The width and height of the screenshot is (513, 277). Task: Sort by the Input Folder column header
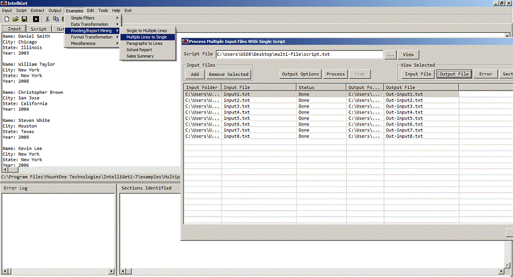coord(203,88)
